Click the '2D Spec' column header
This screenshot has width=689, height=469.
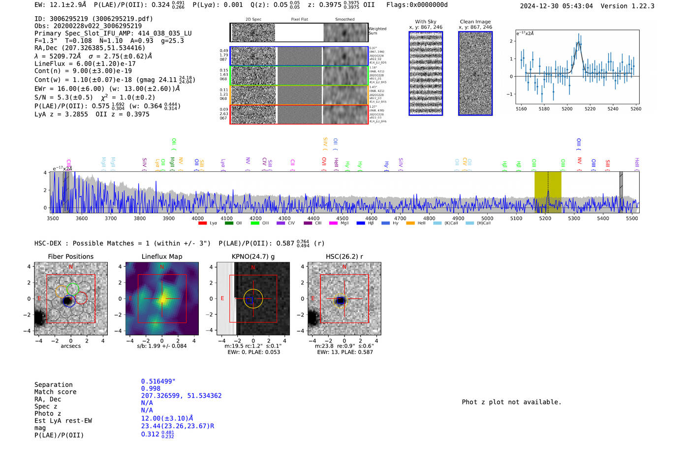click(253, 20)
